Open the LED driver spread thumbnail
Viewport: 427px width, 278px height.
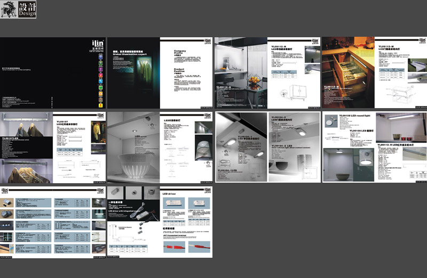(160, 222)
